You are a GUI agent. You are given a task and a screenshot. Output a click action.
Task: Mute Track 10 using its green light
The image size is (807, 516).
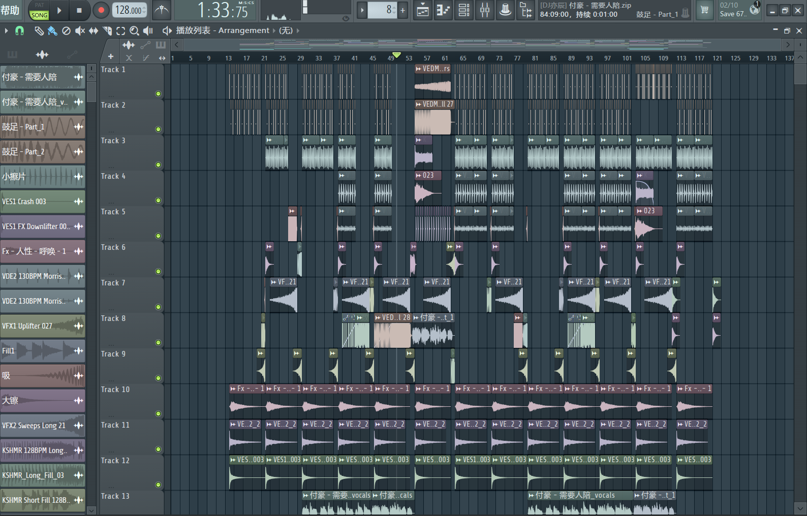(158, 414)
